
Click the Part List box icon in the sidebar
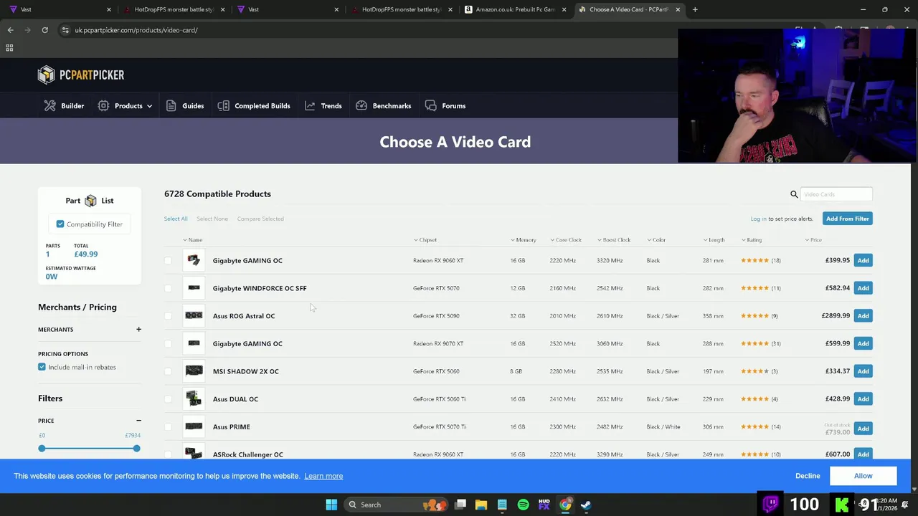tap(90, 201)
